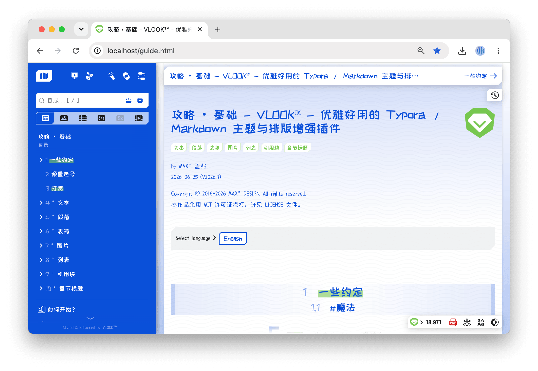Screen dimensions: 538x371
Task: Click the link-graph network icon
Action: coord(467,322)
